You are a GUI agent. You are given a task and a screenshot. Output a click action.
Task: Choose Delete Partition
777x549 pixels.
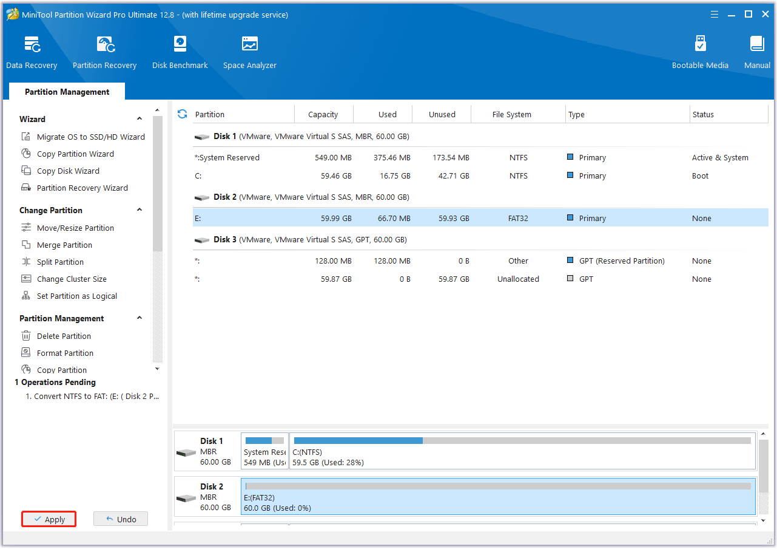(x=56, y=336)
